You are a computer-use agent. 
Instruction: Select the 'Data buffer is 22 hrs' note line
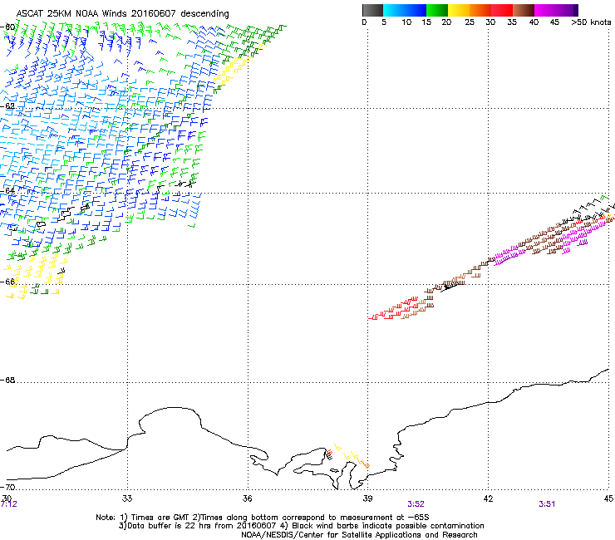coord(301,526)
